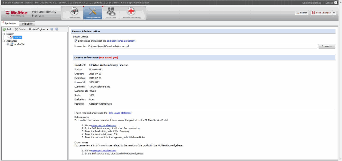342x161 pixels.
Task: Click the Logout link
Action: click(x=329, y=3)
